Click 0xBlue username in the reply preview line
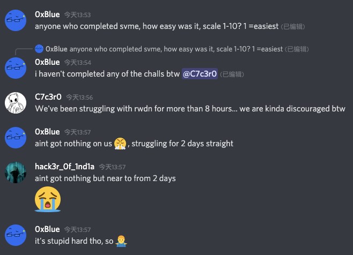Screen dimensions: 353x255 tap(56, 49)
